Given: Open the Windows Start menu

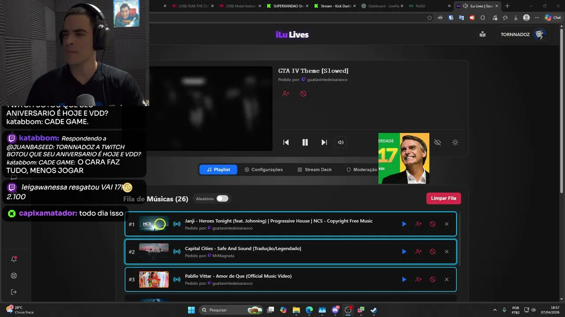Looking at the screenshot, I should click(x=191, y=310).
